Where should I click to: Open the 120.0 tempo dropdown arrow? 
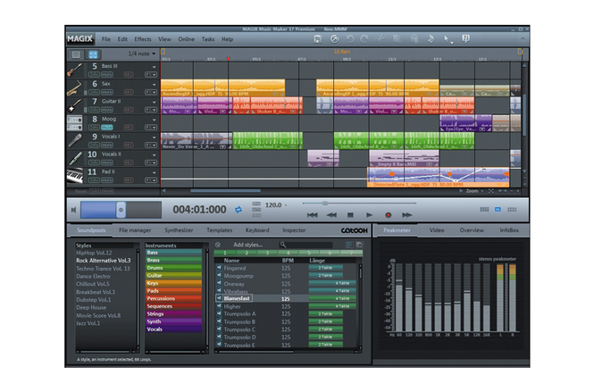(x=286, y=205)
